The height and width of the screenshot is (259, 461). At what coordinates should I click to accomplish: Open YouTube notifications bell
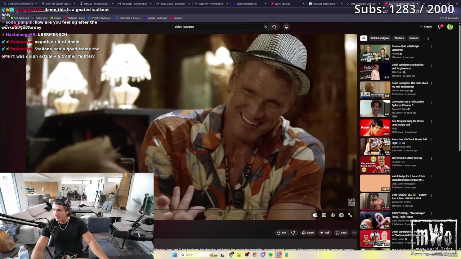point(440,27)
